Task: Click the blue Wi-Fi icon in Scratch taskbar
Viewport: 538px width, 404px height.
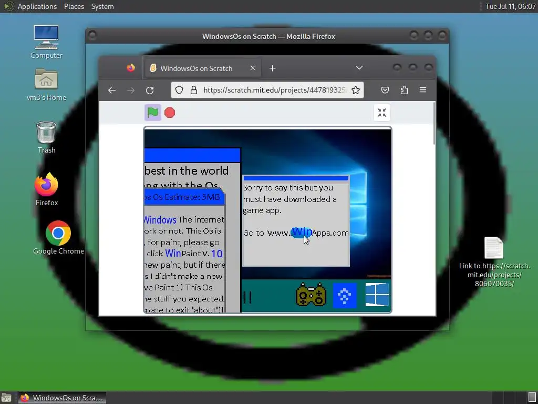Action: click(345, 295)
